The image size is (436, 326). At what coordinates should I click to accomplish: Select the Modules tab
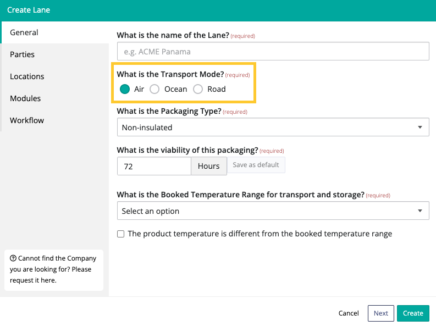click(x=25, y=98)
